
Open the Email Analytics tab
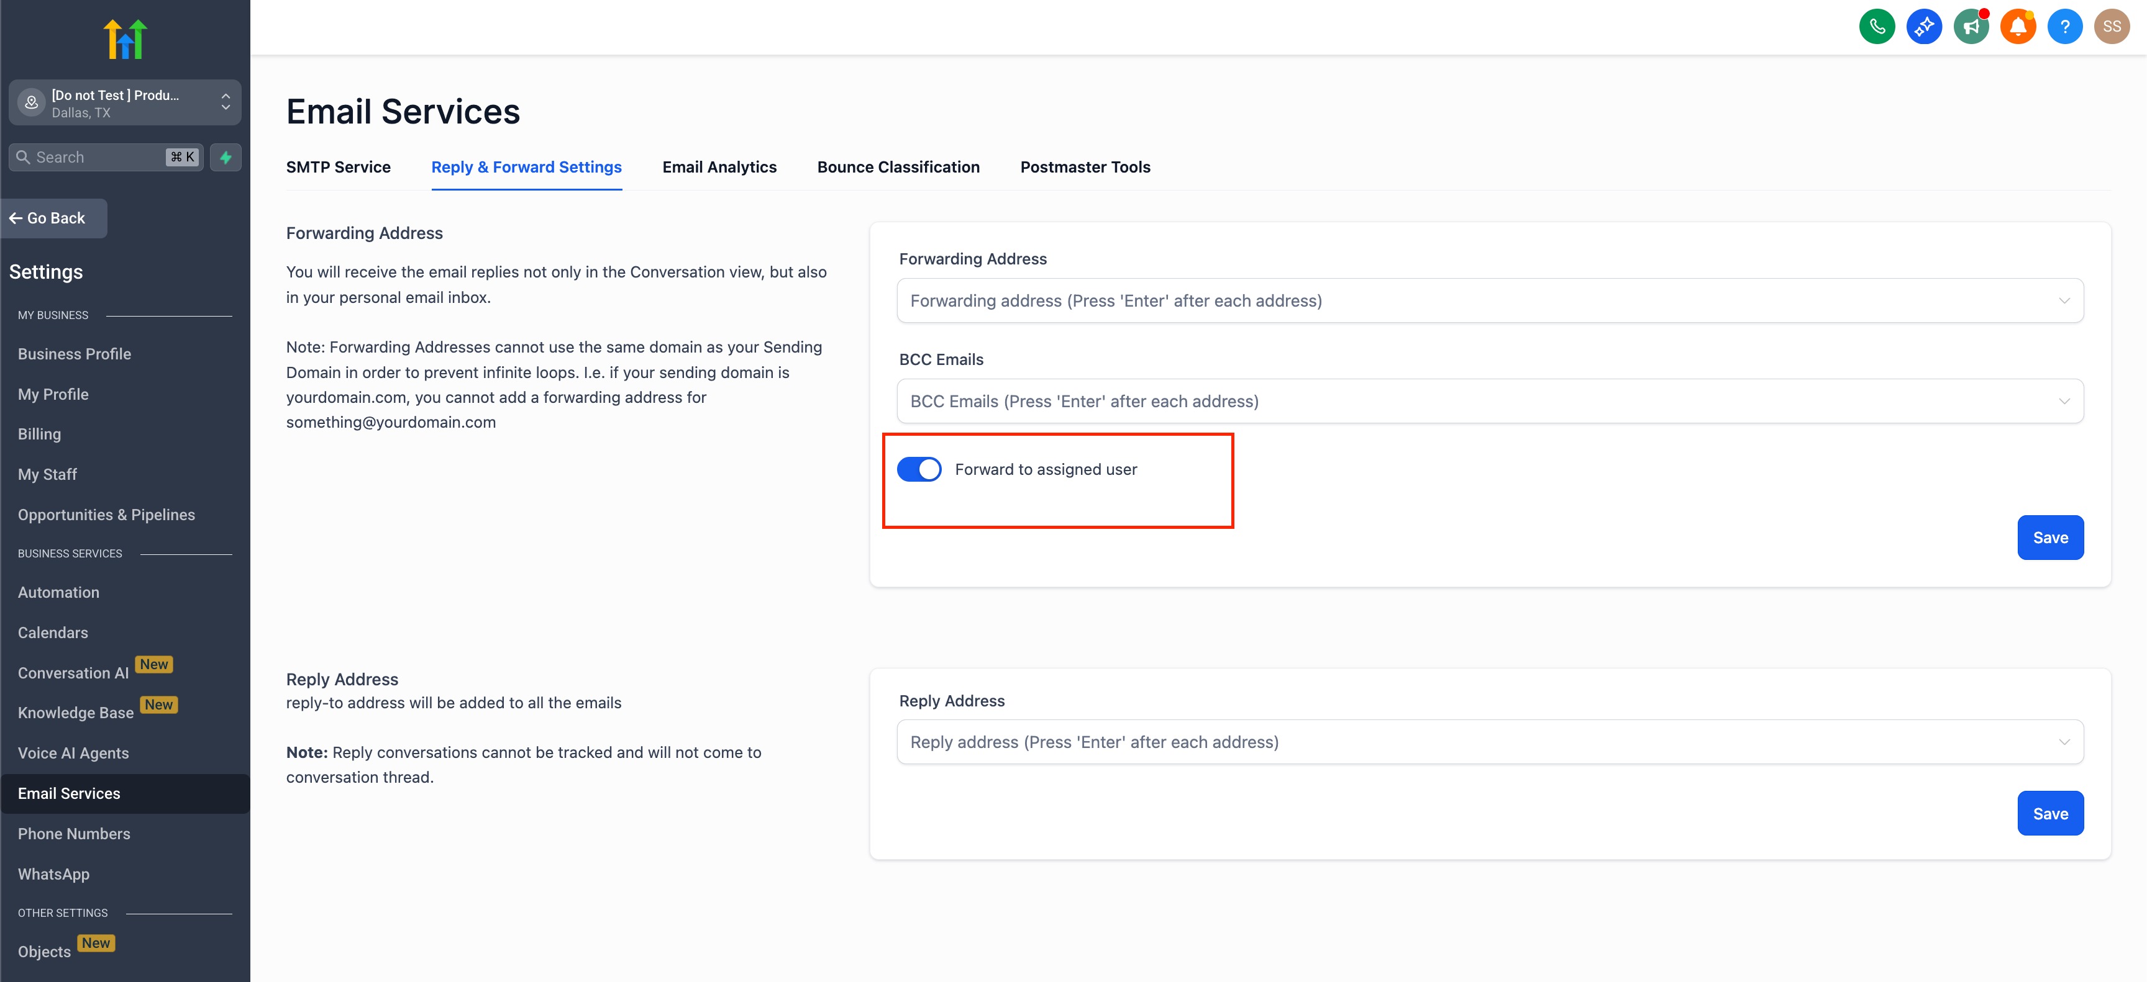(x=718, y=168)
